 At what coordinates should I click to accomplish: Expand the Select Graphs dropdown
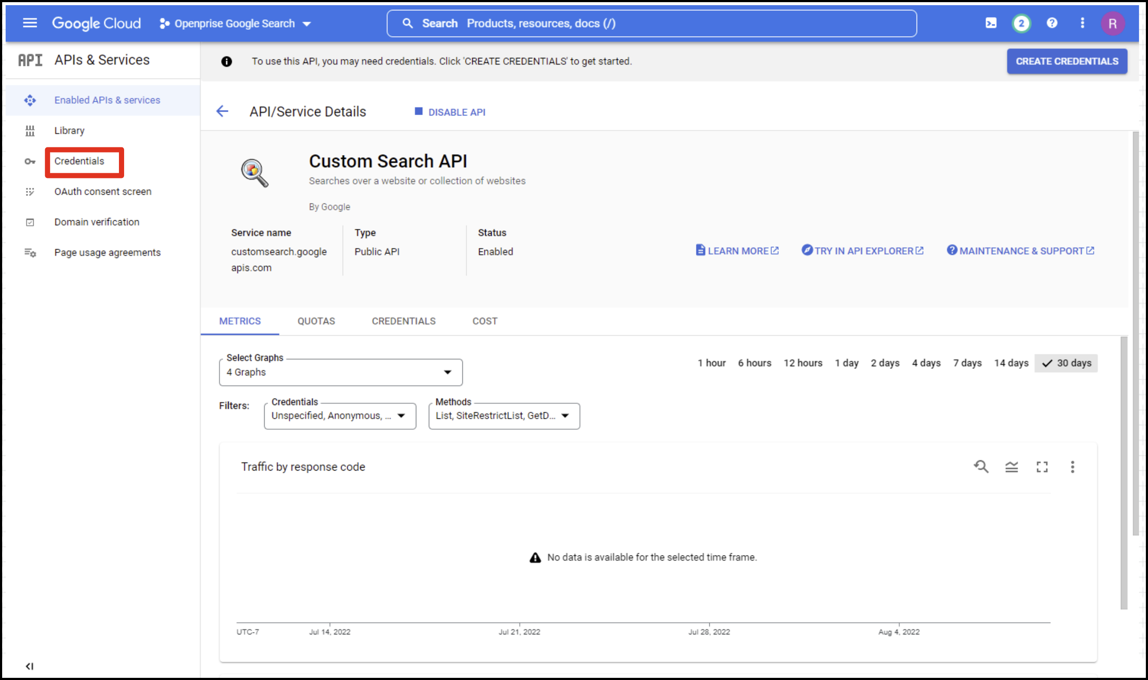341,372
